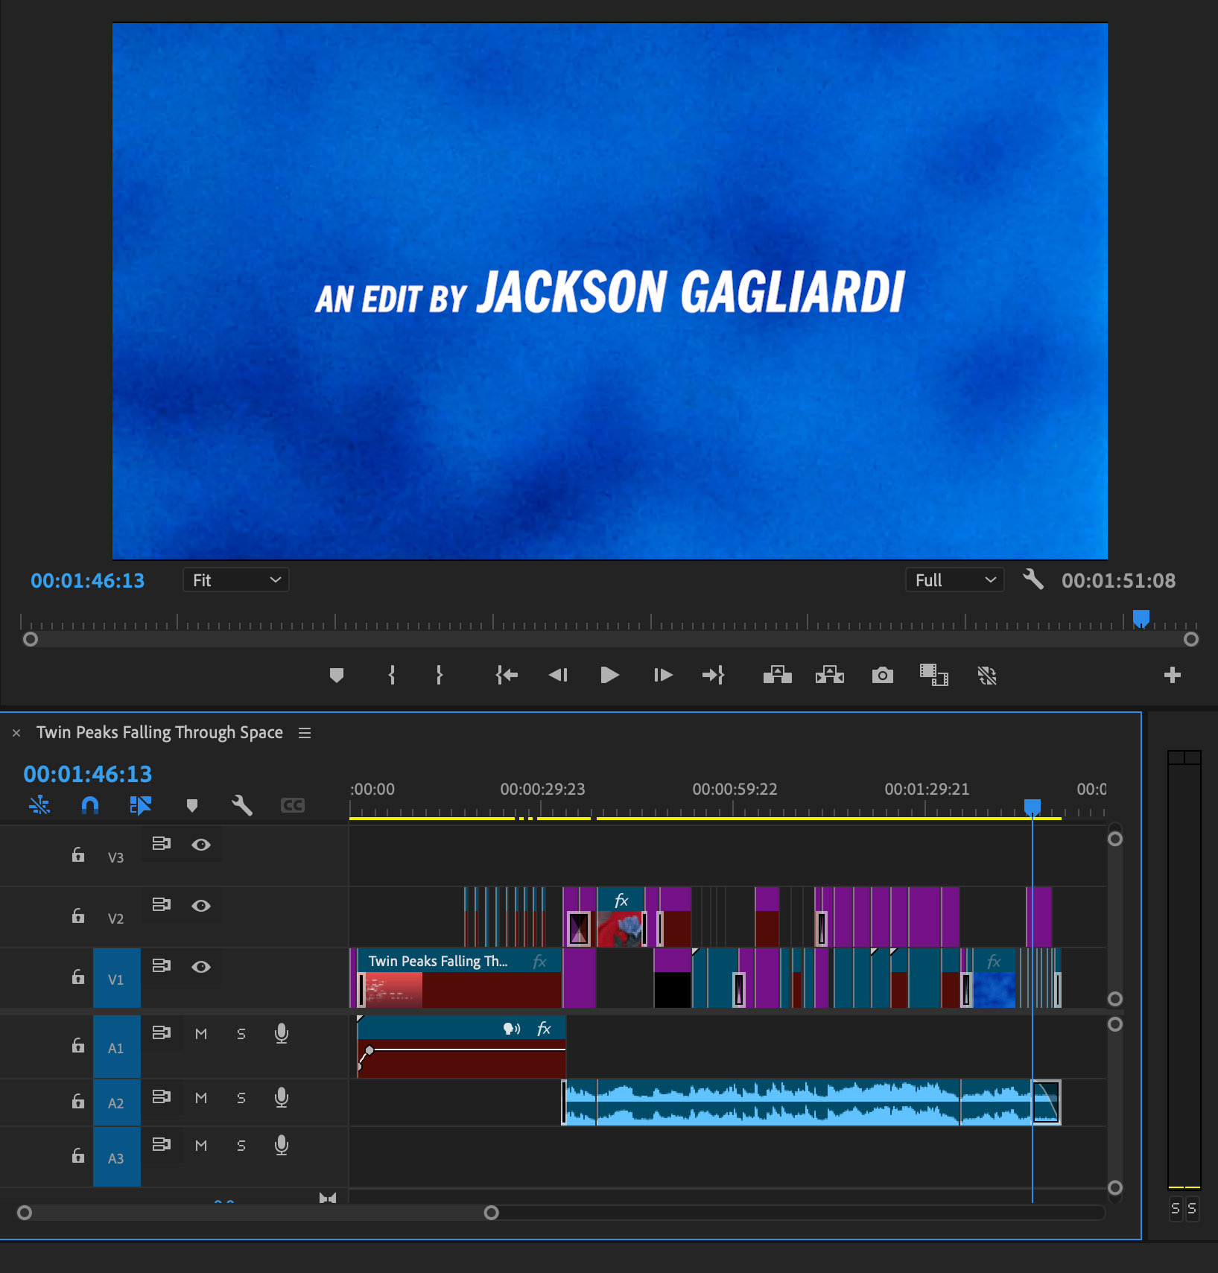Go to Out point button

713,675
